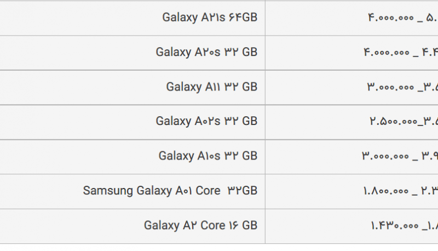438x251 pixels.
Task: Click the 1.430.000 price for A2 Core
Action: coord(394,226)
